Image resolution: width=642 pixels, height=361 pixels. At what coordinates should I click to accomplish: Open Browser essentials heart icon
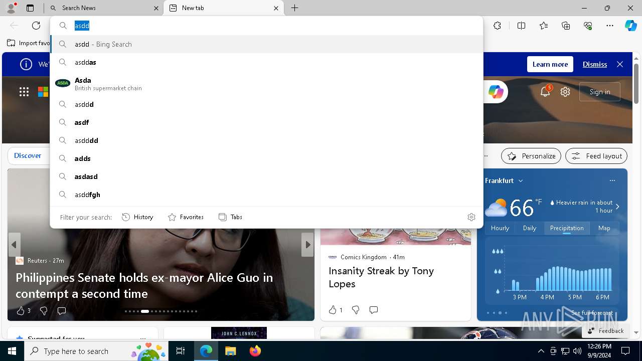pyautogui.click(x=588, y=26)
